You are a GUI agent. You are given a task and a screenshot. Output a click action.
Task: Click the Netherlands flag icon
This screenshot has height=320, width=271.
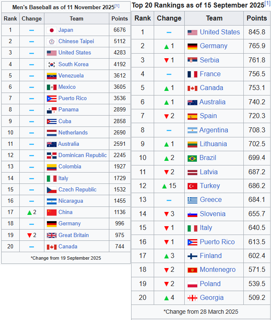(52, 133)
